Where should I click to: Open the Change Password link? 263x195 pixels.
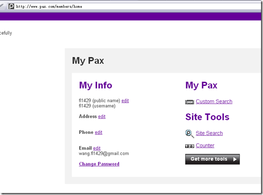(99, 164)
